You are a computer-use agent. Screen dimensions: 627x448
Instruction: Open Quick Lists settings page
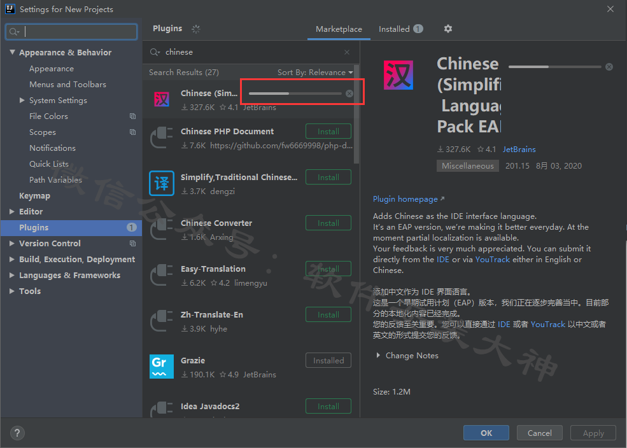[x=49, y=164]
